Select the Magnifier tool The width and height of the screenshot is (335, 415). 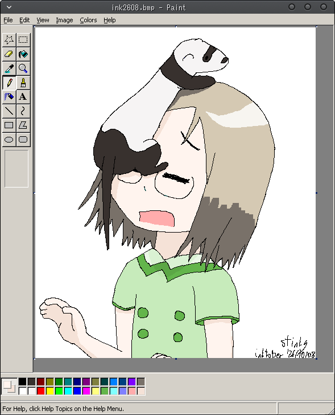23,68
